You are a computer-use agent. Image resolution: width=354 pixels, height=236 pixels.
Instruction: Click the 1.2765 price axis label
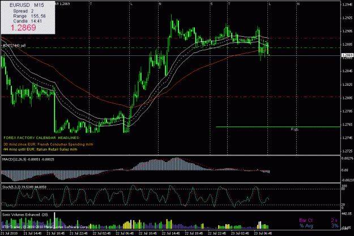pyautogui.click(x=347, y=124)
